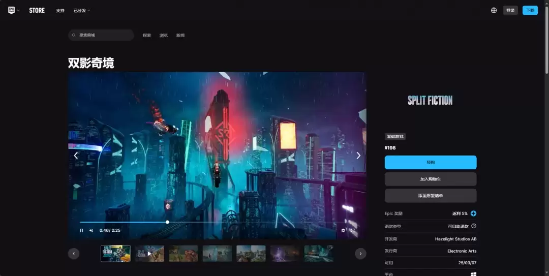
Task: Switch to the 浏览 tab
Action: tap(164, 36)
